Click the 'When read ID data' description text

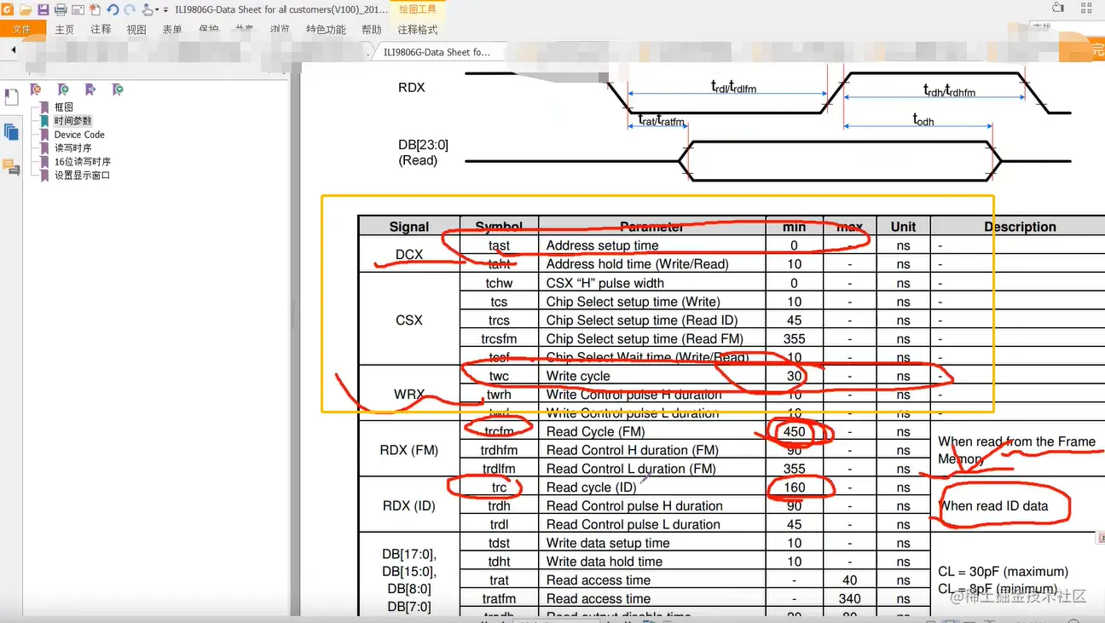[993, 506]
